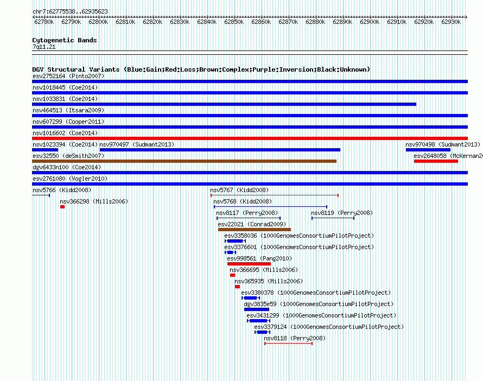Image resolution: width=483 pixels, height=381 pixels.
Task: Open variant nsv366695 (Mills2006) label
Action: [x=264, y=270]
